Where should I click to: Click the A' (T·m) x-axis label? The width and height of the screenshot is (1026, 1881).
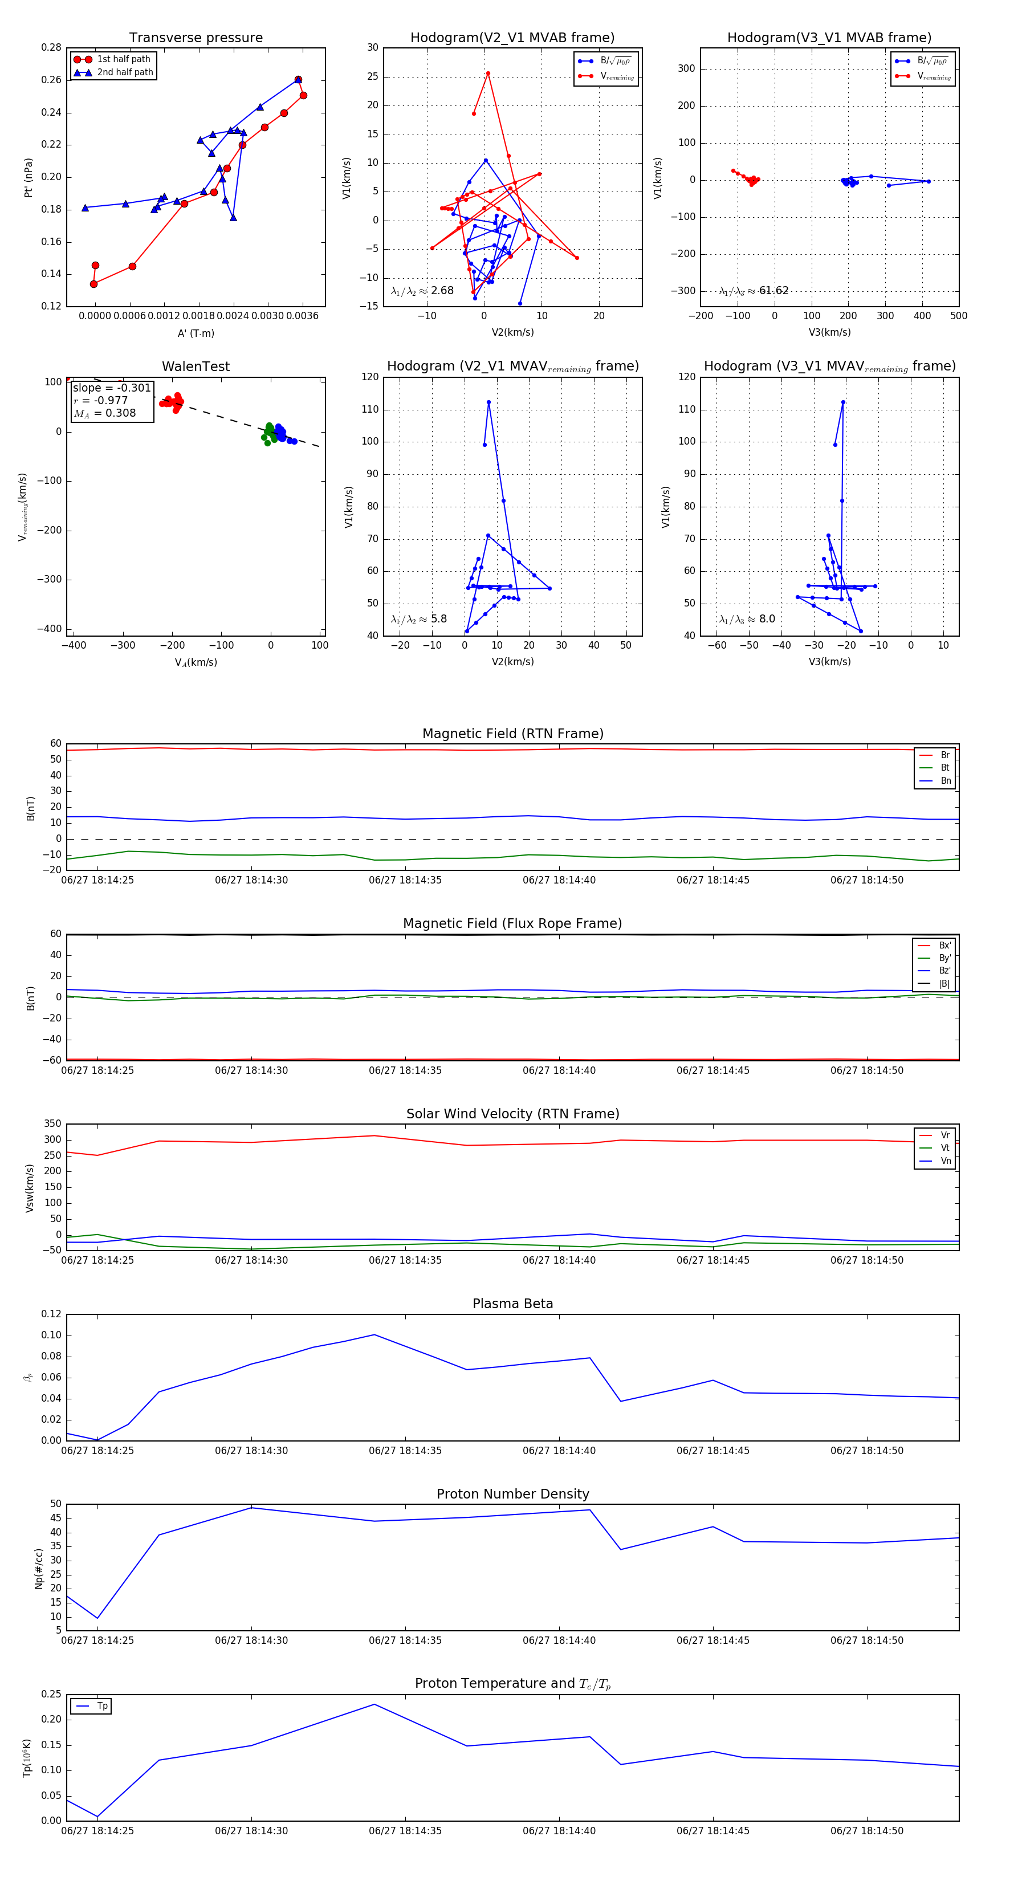[196, 333]
